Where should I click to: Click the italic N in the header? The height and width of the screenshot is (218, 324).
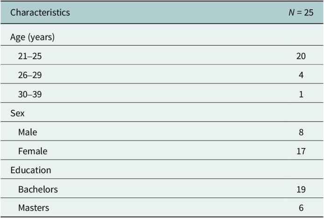[291, 13]
